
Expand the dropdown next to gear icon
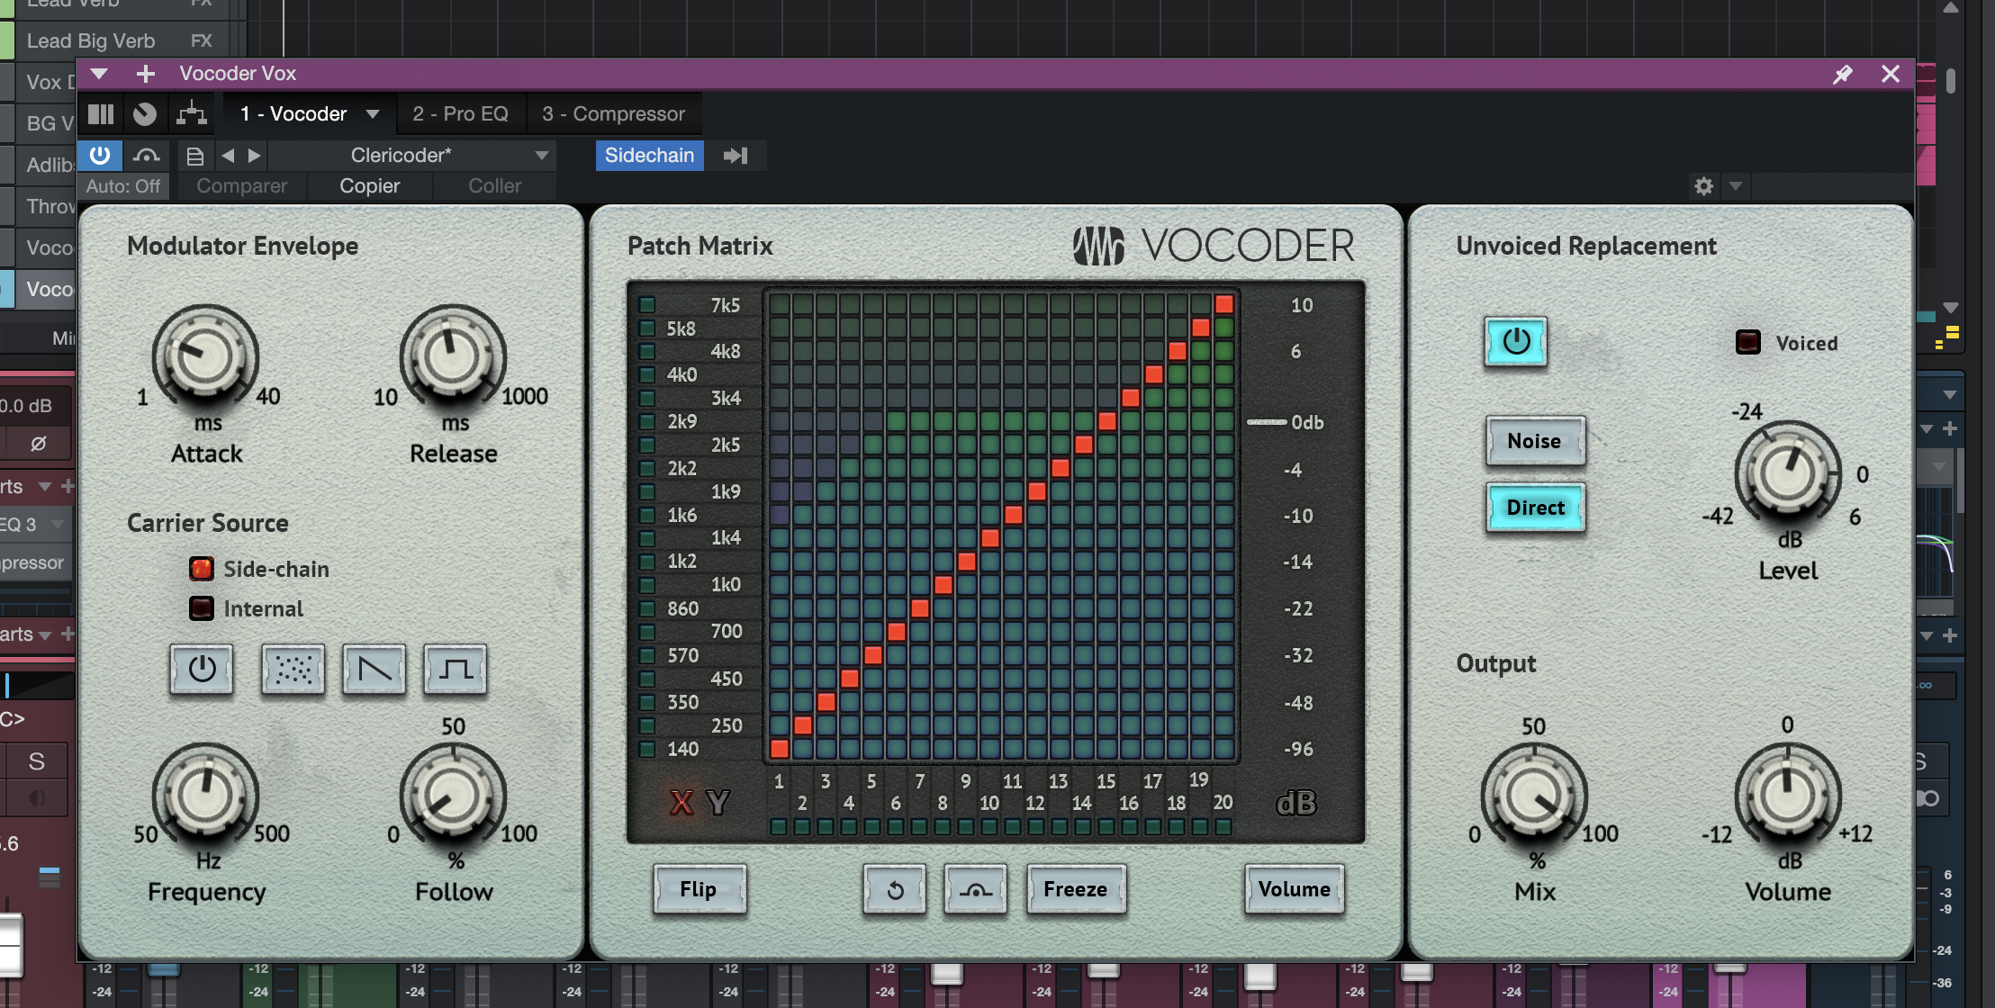click(x=1736, y=186)
